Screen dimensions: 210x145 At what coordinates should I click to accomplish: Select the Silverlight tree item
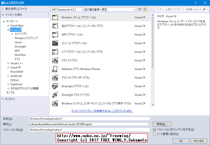coord(20,46)
